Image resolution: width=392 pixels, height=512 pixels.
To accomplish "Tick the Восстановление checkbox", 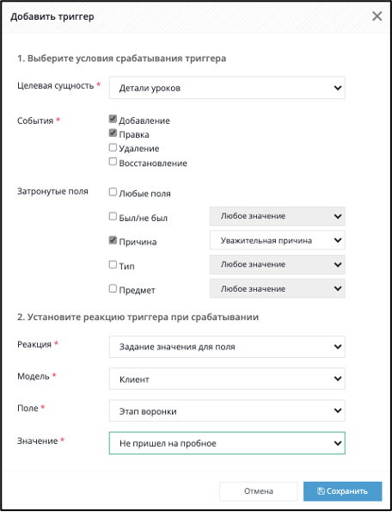I will pyautogui.click(x=113, y=162).
